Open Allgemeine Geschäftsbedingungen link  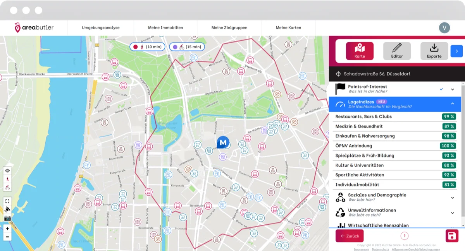point(416,249)
